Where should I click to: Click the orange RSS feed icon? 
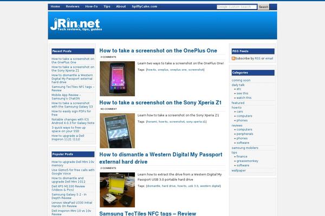pos(233,58)
